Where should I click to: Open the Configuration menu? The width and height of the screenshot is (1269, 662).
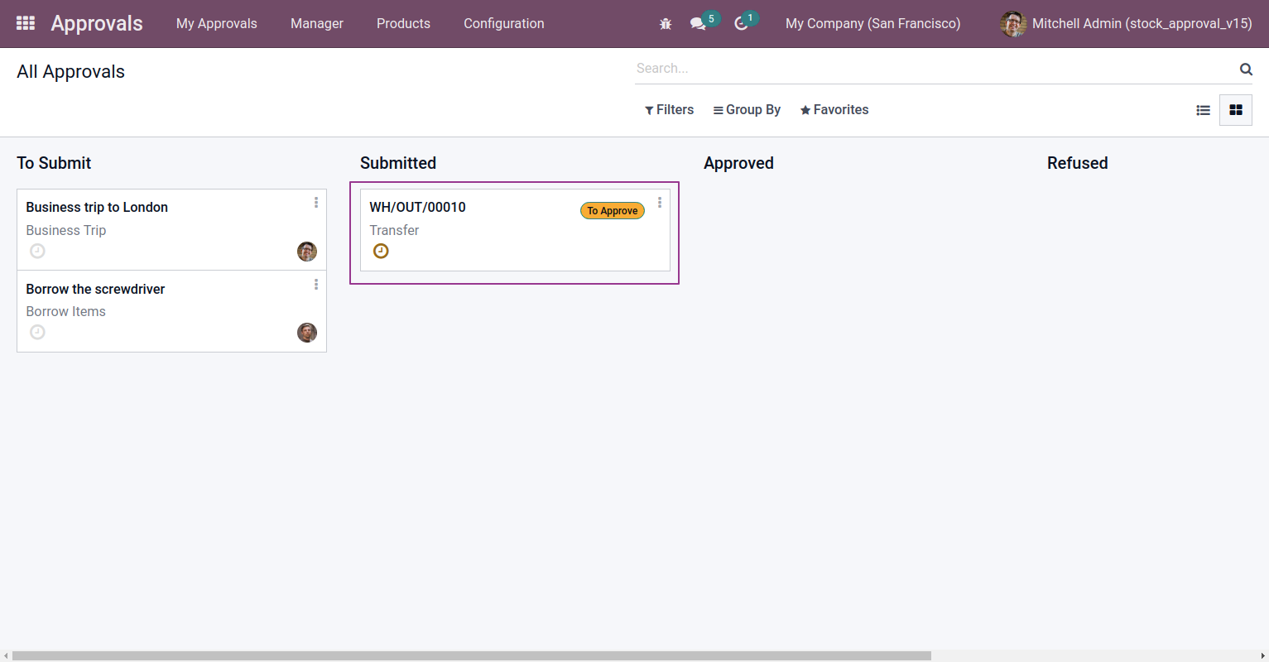[x=504, y=24]
